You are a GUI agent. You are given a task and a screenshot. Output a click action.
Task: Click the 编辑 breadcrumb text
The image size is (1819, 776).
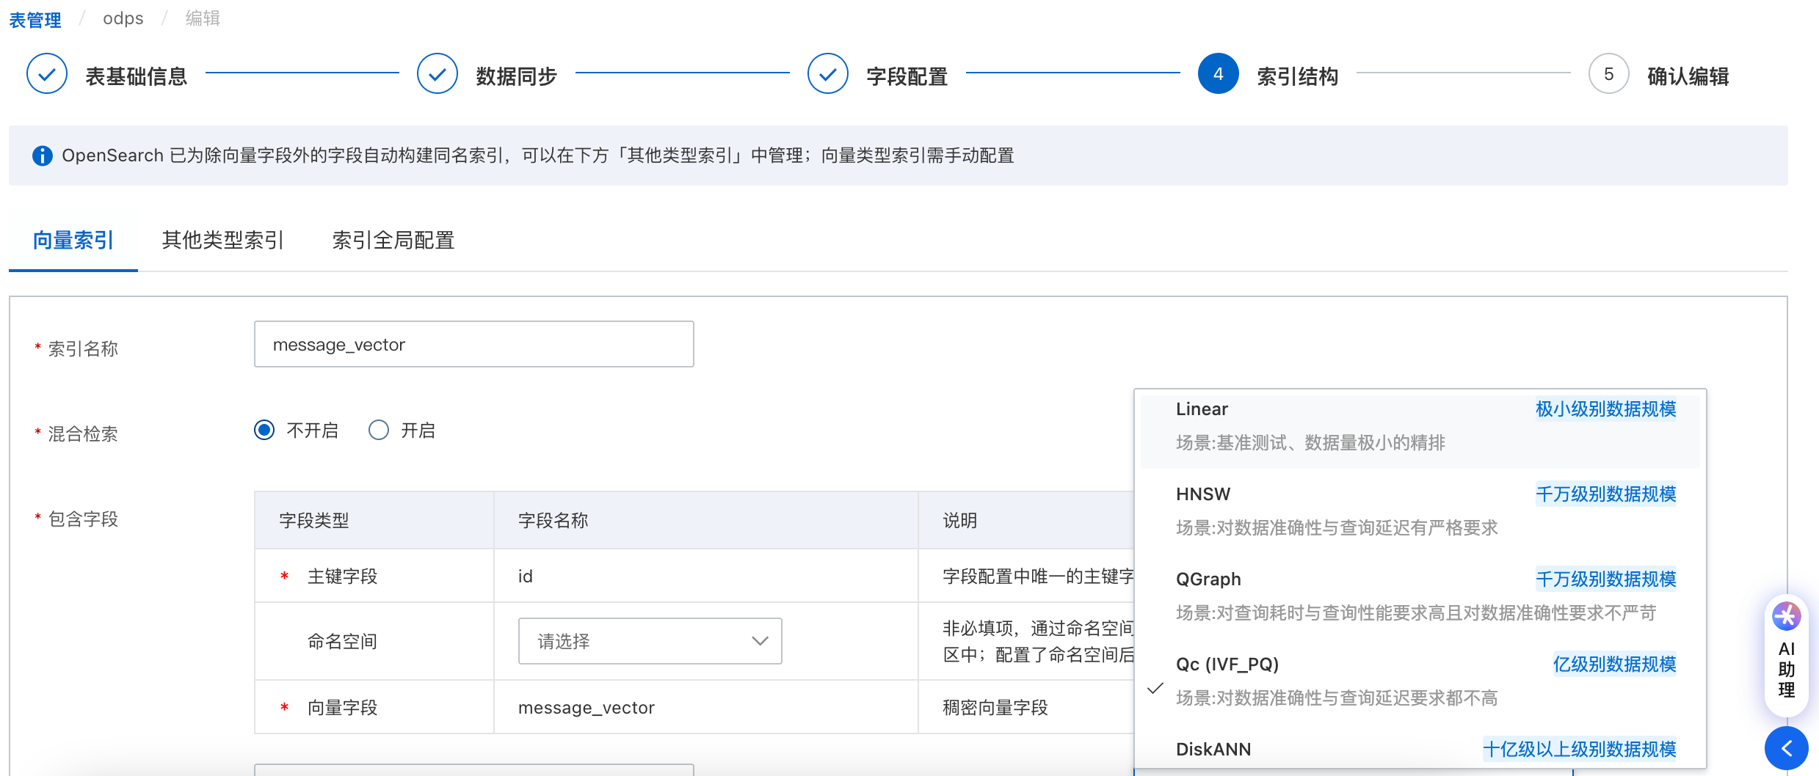point(203,18)
